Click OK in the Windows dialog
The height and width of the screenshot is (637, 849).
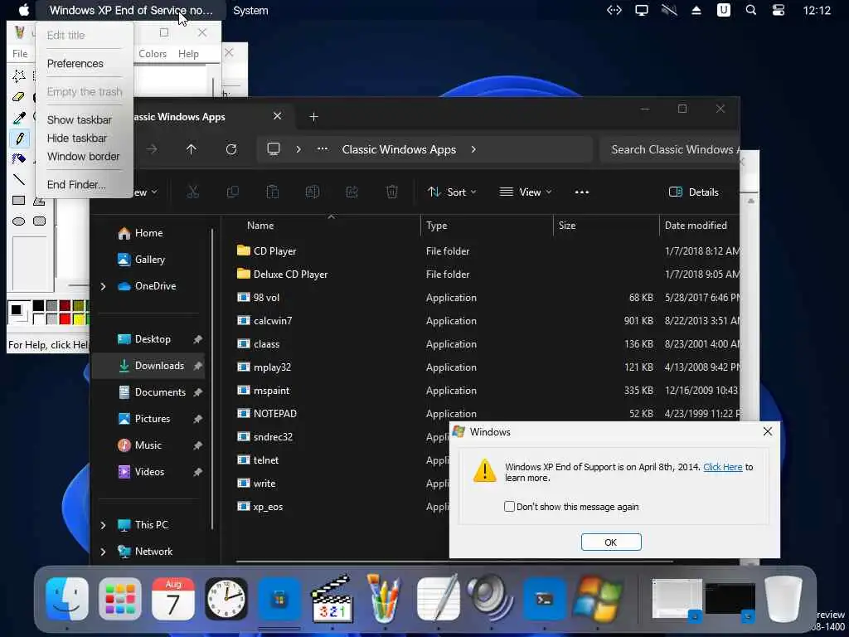click(611, 542)
